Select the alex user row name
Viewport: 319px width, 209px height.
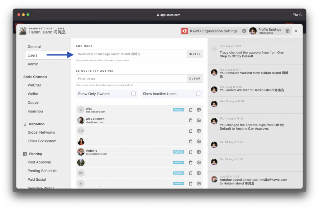click(89, 108)
